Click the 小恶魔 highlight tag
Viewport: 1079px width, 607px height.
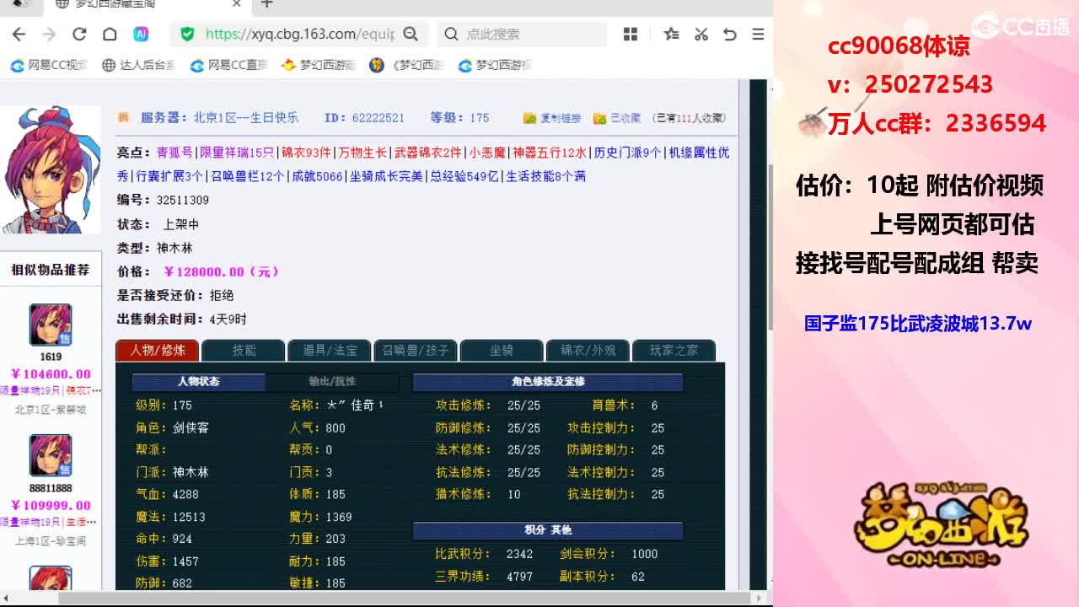(487, 153)
